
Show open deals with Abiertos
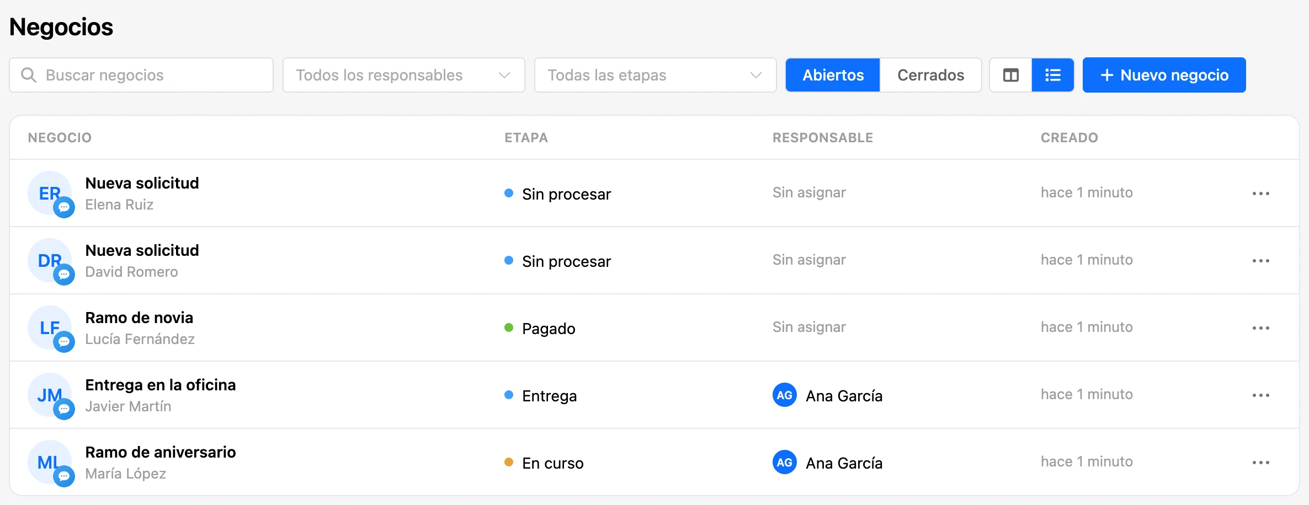833,75
